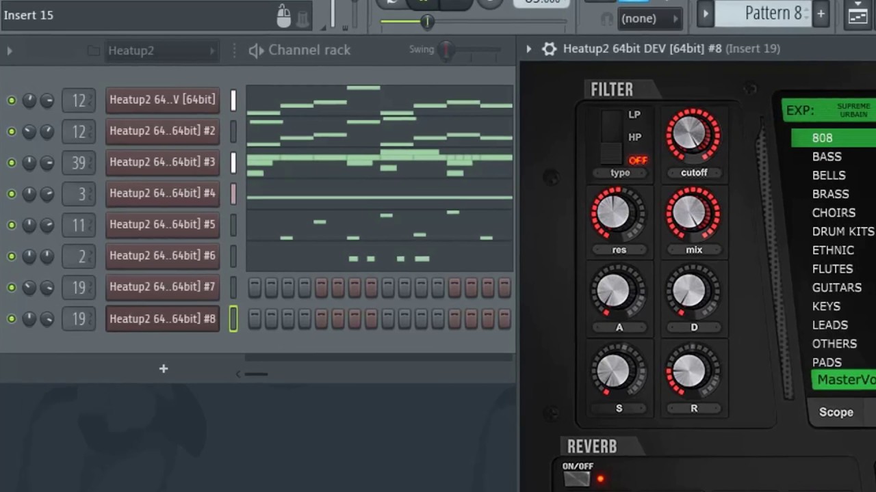Click the A attack envelope knob

pos(618,292)
